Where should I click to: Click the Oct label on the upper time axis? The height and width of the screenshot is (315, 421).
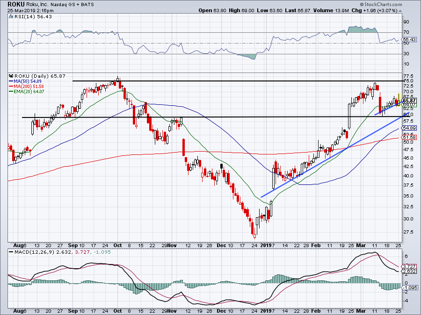pyautogui.click(x=117, y=245)
